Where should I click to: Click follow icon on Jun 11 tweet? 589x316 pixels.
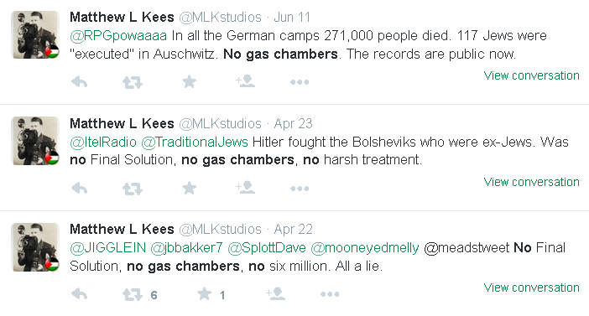(245, 80)
